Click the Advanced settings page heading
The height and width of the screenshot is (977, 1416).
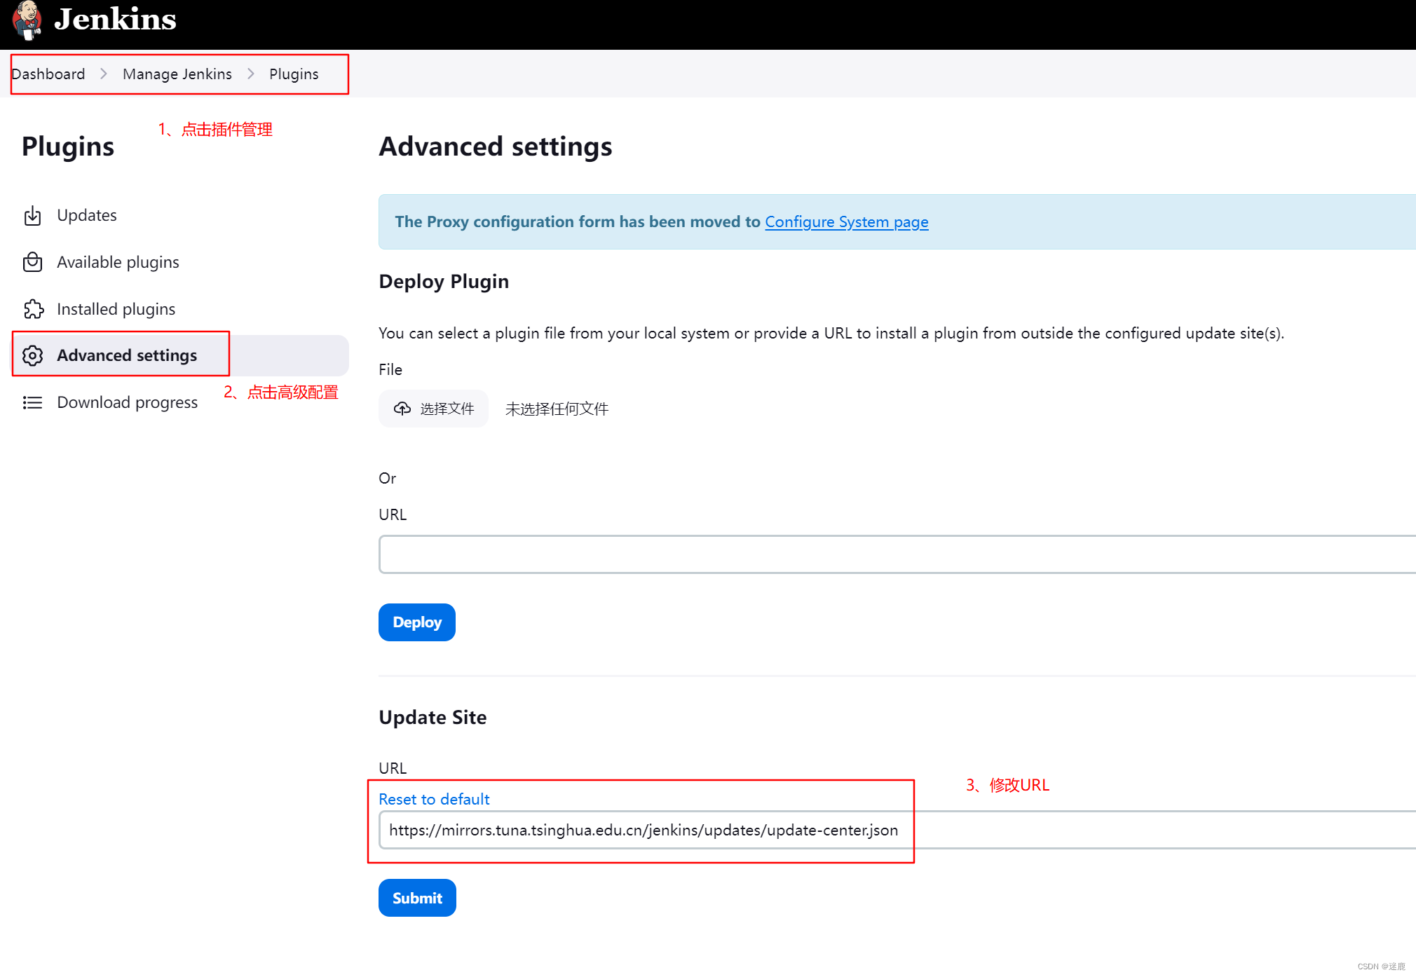click(496, 146)
